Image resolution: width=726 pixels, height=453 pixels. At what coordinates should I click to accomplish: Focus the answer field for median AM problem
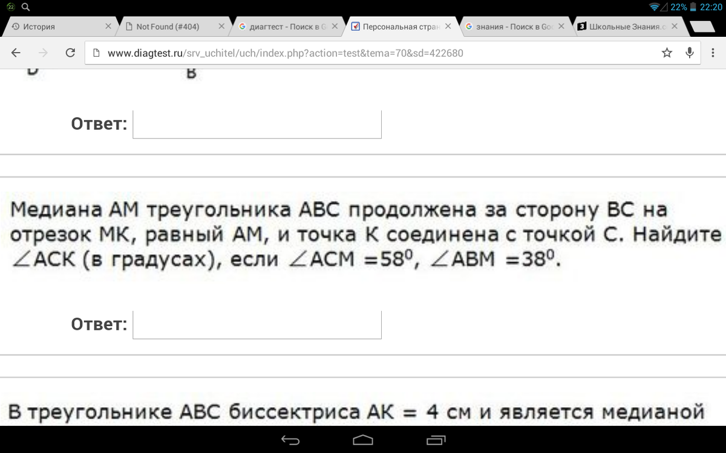257,325
